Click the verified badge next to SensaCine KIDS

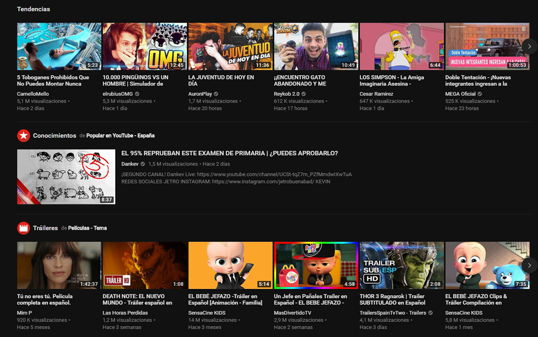[x=228, y=312]
